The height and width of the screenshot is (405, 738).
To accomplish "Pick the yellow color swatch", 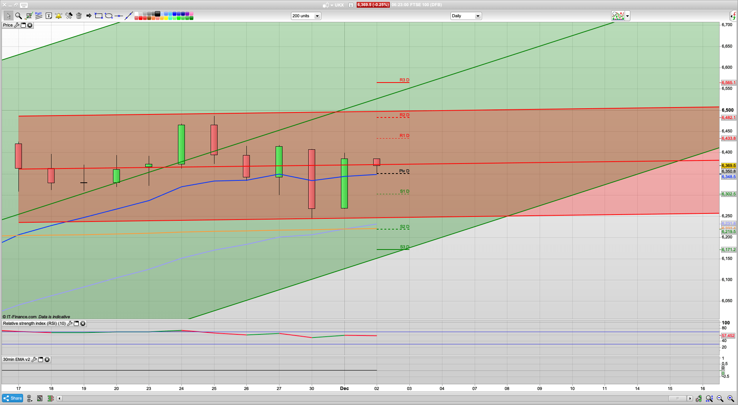I will 166,18.
